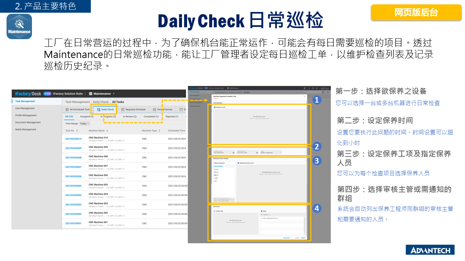Click the yellow 网页版后台 label
This screenshot has height=261, width=465.
coord(416,12)
